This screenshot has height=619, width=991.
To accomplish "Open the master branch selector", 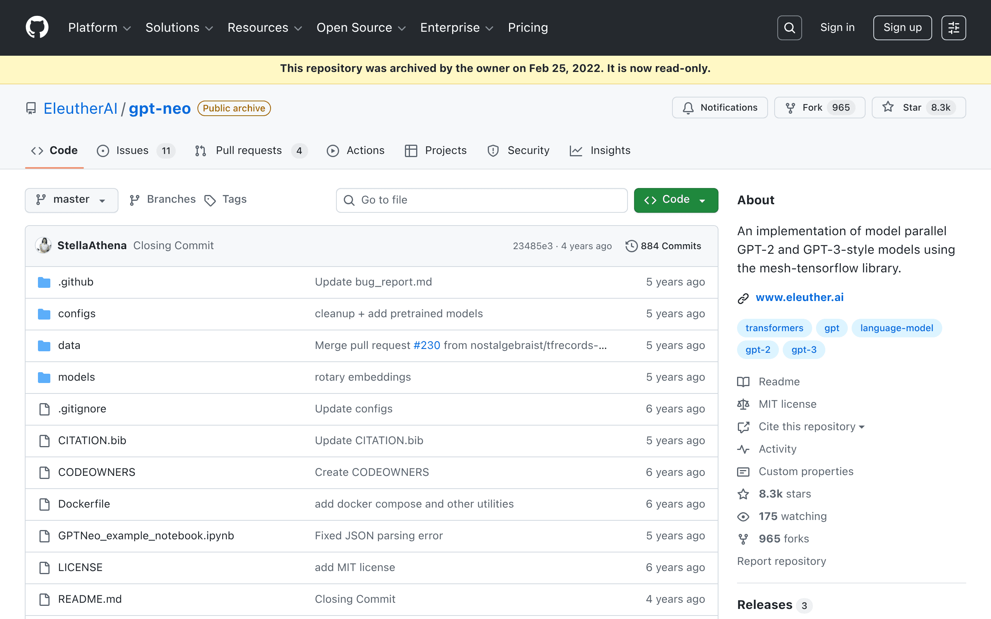I will pyautogui.click(x=72, y=200).
